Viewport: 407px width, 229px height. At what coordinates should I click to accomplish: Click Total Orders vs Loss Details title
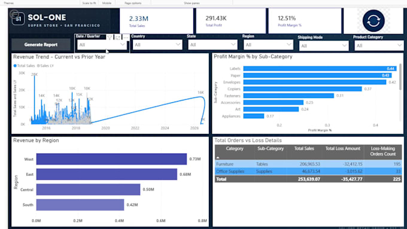coord(248,141)
